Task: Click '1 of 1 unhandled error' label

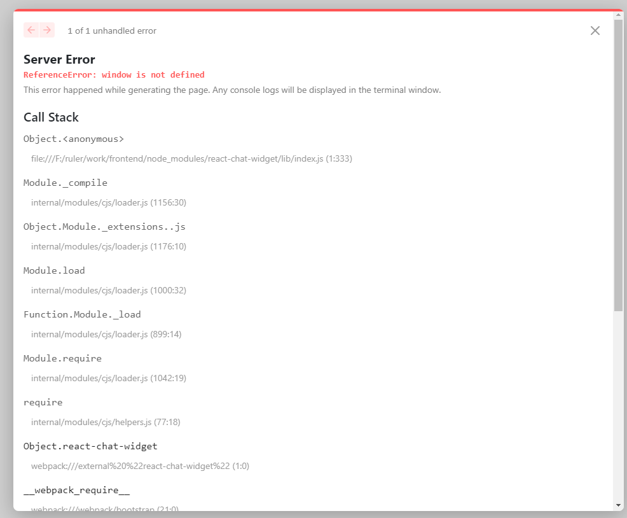Action: [x=112, y=31]
